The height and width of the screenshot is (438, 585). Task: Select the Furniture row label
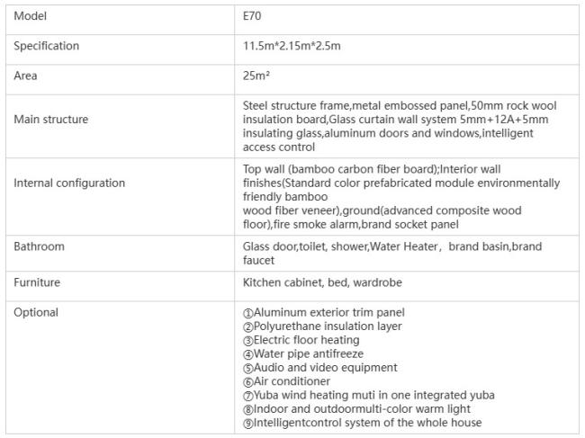pyautogui.click(x=37, y=282)
